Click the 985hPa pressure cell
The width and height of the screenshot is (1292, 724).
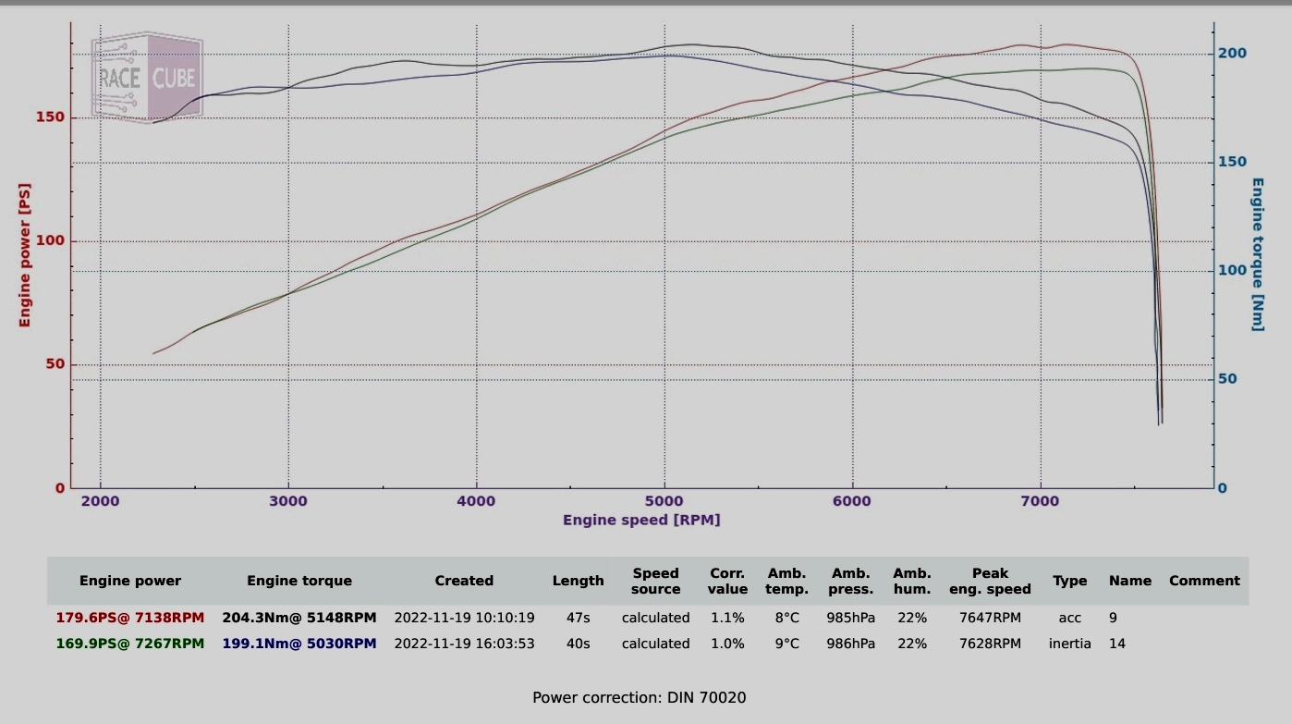pos(851,617)
